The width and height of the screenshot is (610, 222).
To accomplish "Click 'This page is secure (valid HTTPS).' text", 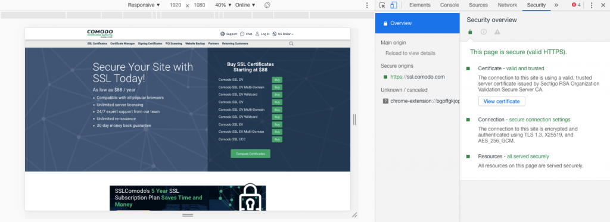I will coord(518,52).
